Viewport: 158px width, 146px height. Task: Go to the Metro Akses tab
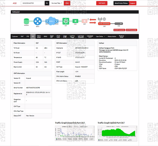(39, 37)
